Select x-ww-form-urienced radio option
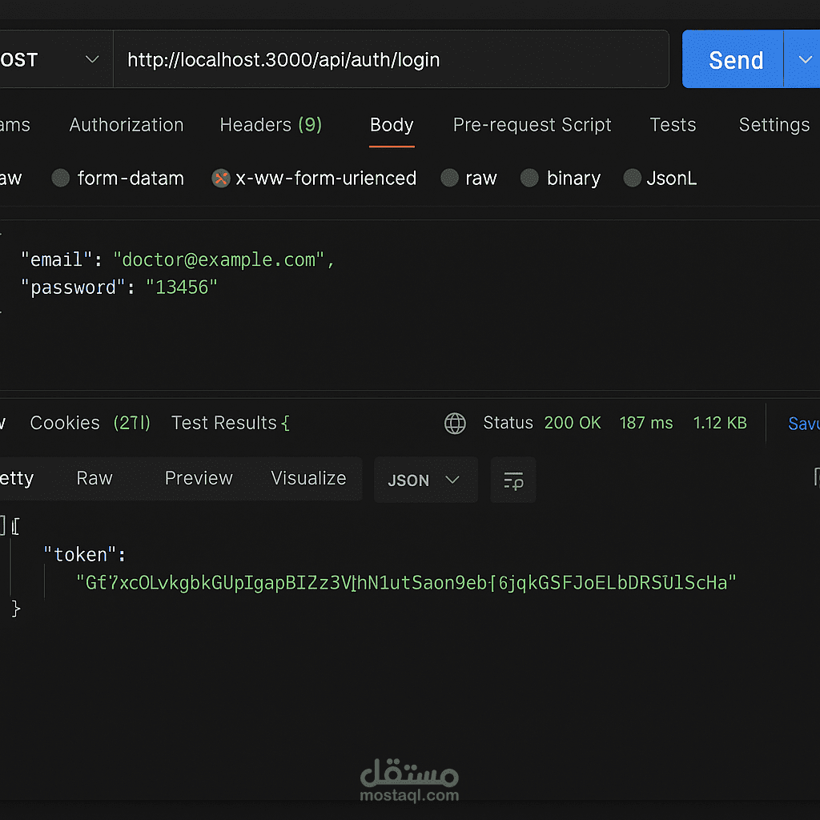Viewport: 820px width, 820px height. click(221, 179)
